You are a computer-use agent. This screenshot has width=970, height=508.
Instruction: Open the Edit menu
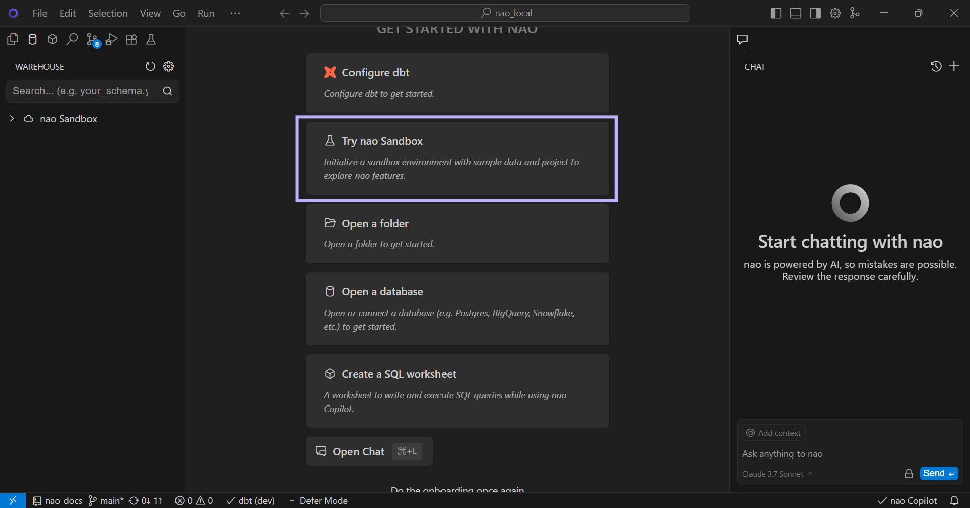pos(68,13)
